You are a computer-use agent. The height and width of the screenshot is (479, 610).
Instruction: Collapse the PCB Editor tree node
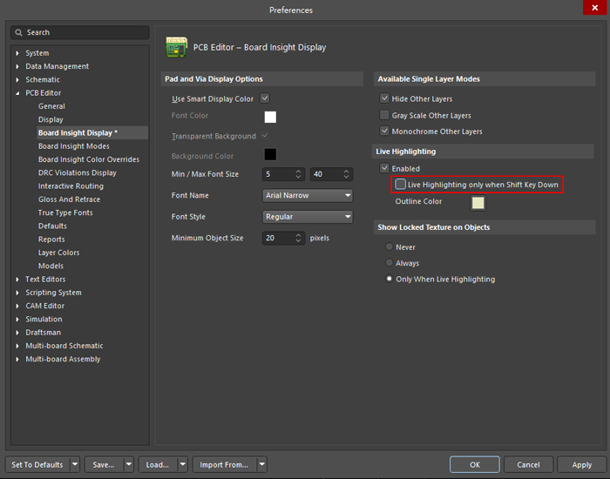click(17, 93)
